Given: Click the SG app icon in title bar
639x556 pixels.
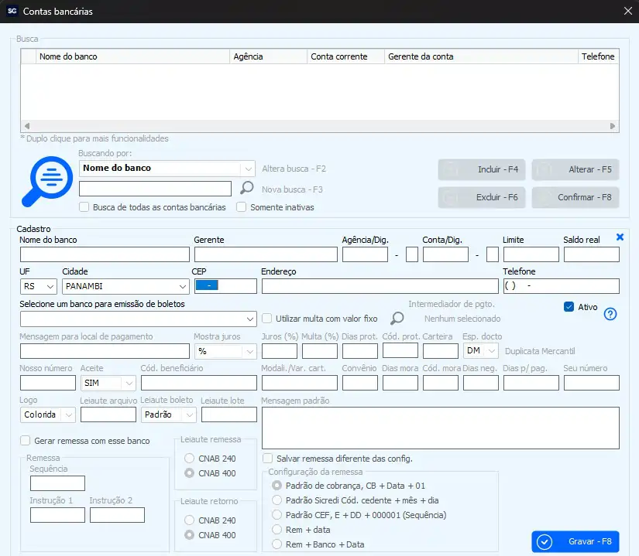Looking at the screenshot, I should tap(12, 11).
